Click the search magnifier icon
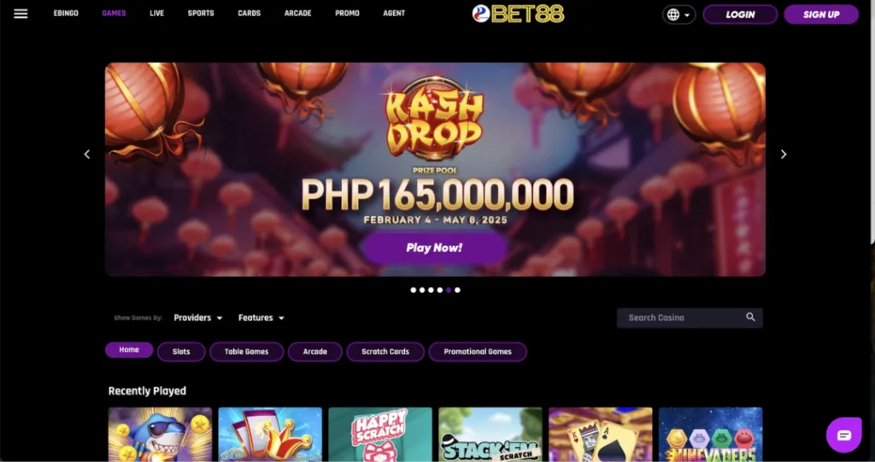 (750, 317)
